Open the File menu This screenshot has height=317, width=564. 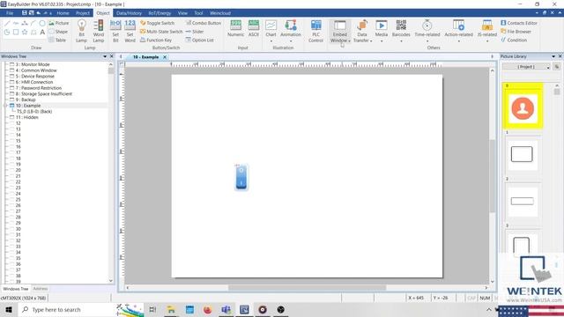click(10, 13)
